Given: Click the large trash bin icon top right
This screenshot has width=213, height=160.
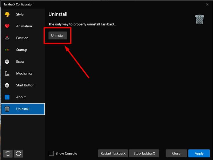Looking at the screenshot, I should click(x=200, y=19).
